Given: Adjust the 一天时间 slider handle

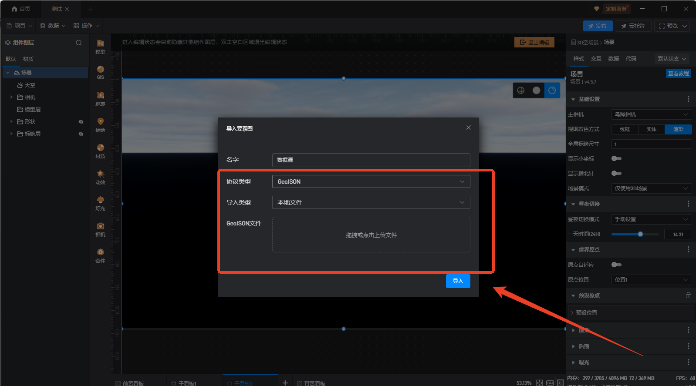Looking at the screenshot, I should 640,234.
